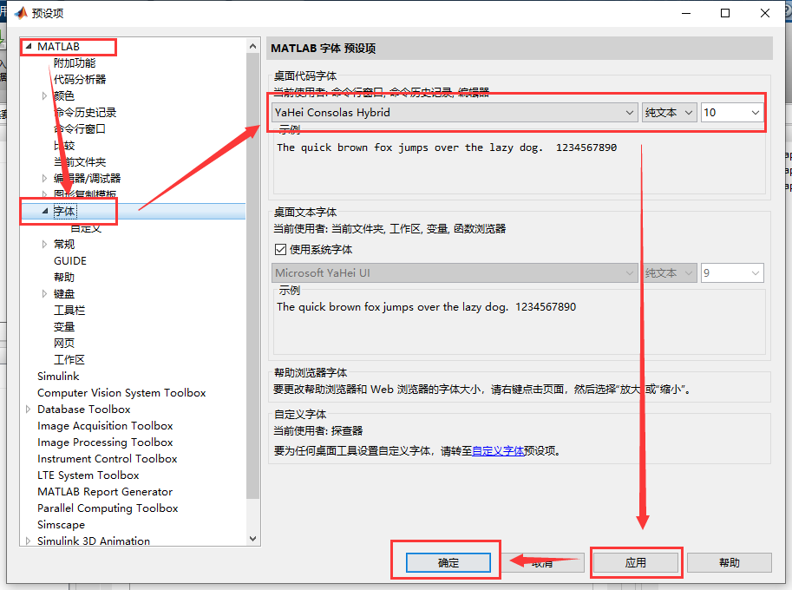Screen dimensions: 792x590
Task: Select 命令行窗口 in the tree
Action: pyautogui.click(x=80, y=128)
